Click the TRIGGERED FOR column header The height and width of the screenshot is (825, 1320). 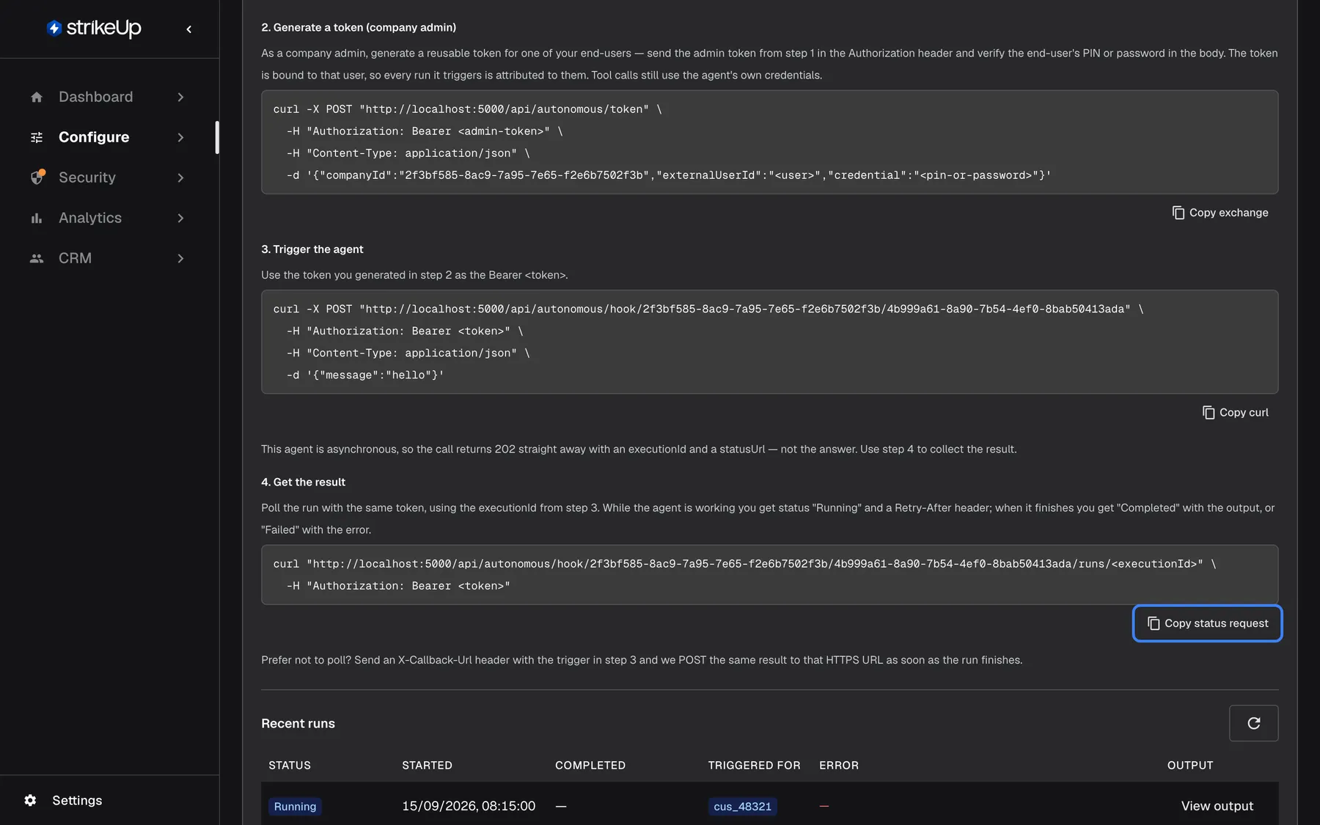point(754,765)
